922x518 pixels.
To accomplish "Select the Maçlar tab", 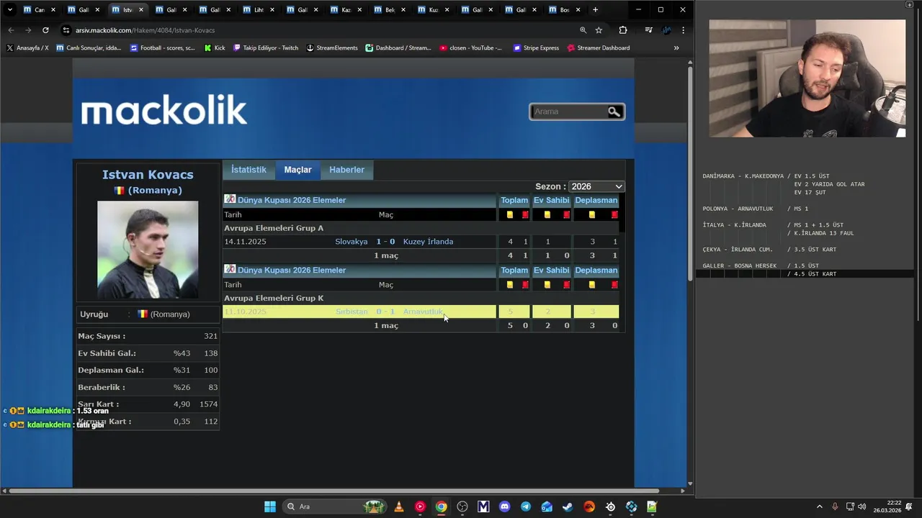I will (297, 170).
